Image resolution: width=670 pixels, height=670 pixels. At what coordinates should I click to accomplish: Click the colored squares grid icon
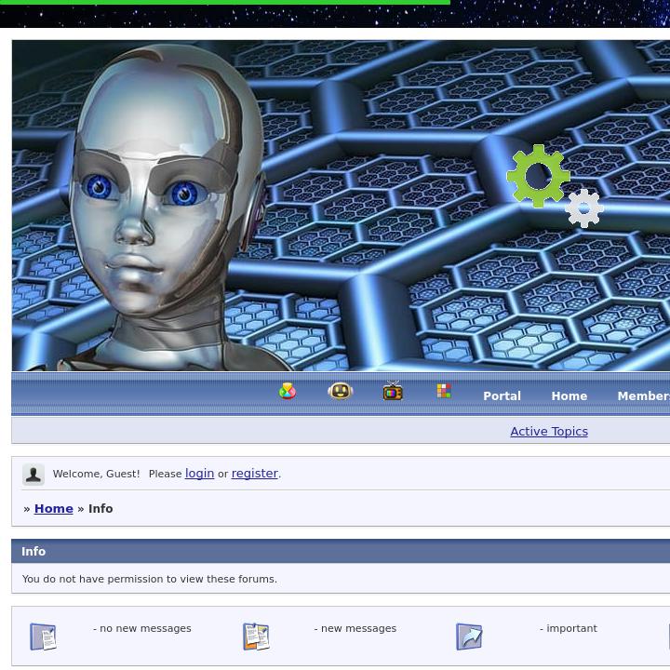click(x=444, y=391)
